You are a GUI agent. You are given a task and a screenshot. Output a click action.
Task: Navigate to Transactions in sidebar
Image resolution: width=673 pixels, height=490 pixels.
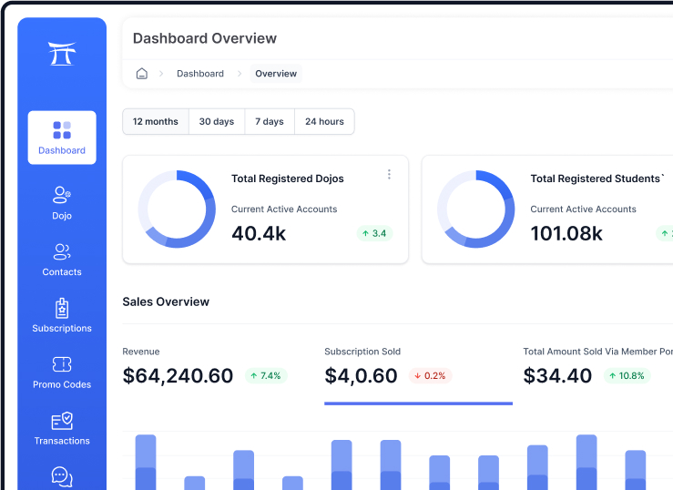[62, 428]
